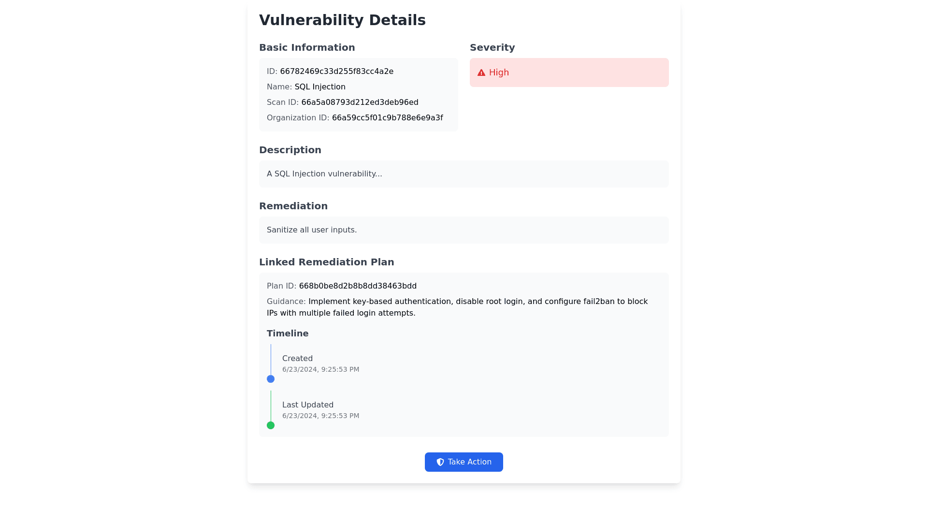
Task: Click the Created timestamp
Action: tap(320, 369)
